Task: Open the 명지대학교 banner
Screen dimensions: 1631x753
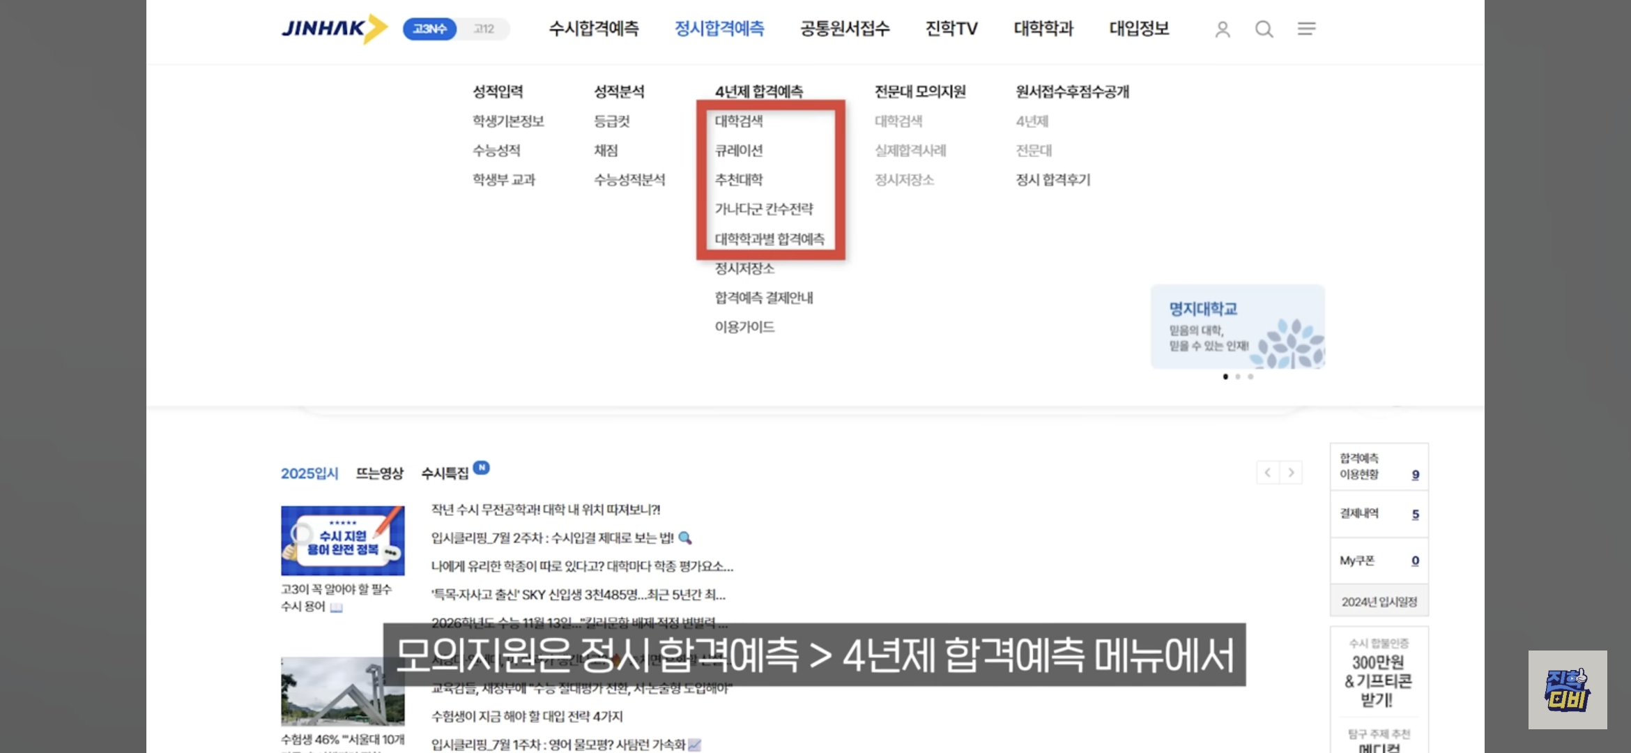Action: pos(1237,326)
